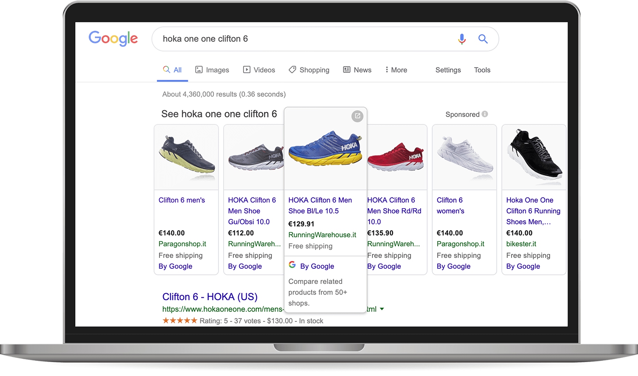
Task: Click the search box with hoka query
Action: (303, 39)
